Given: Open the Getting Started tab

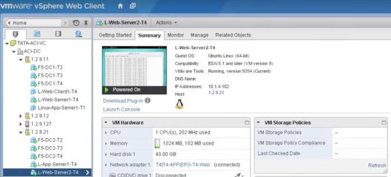Looking at the screenshot, I should click(x=115, y=35).
